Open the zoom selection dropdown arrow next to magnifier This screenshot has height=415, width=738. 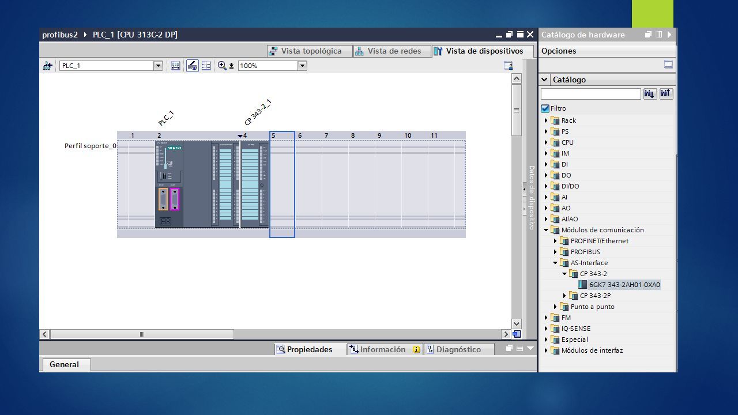click(231, 66)
